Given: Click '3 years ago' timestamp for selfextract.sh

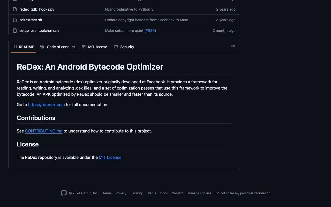Looking at the screenshot, I should pyautogui.click(x=226, y=20).
